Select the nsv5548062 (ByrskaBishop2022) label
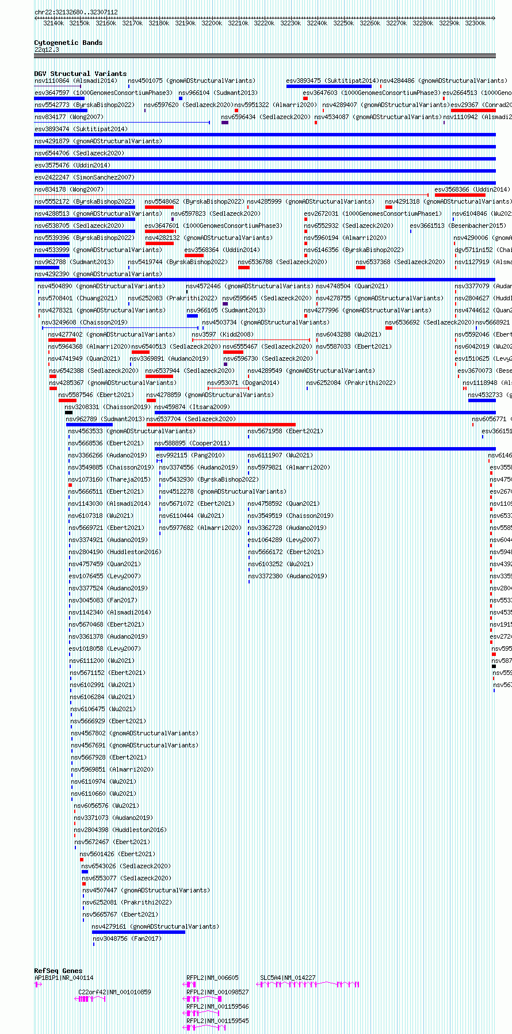This screenshot has width=512, height=1034. tap(195, 202)
